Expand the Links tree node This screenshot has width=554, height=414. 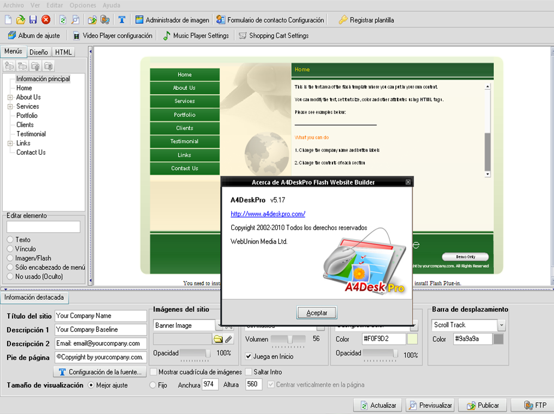10,143
